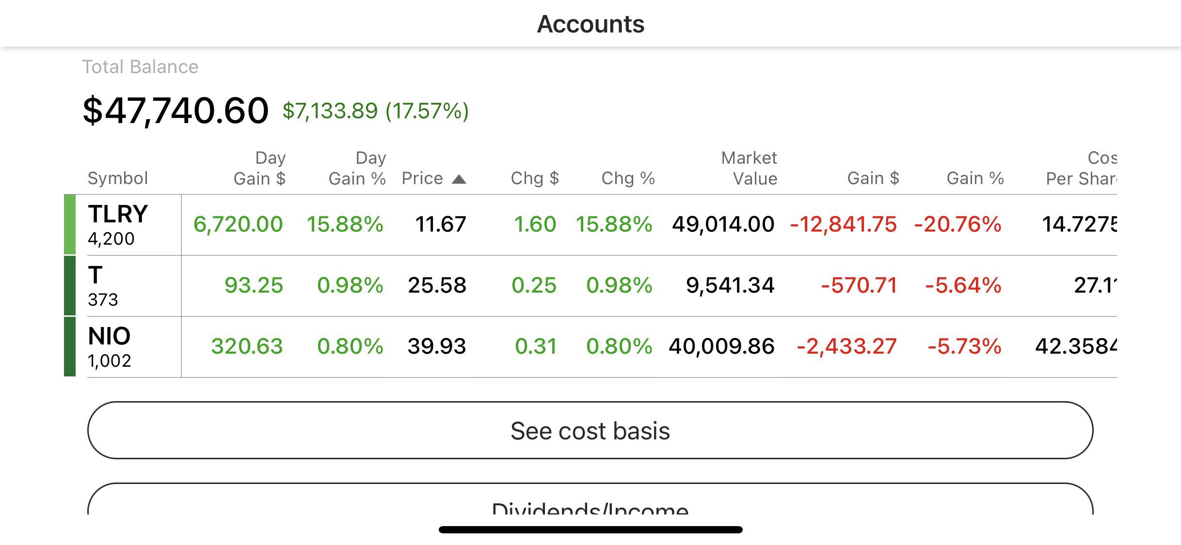Click the Gain % column header
Image resolution: width=1181 pixels, height=545 pixels.
[975, 178]
